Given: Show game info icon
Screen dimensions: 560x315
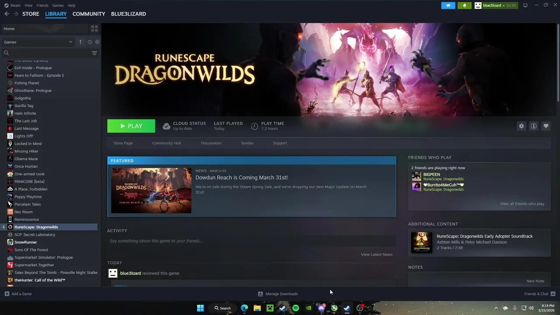Looking at the screenshot, I should tap(534, 126).
